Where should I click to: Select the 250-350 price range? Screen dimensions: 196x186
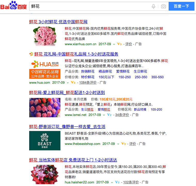pos(141,77)
